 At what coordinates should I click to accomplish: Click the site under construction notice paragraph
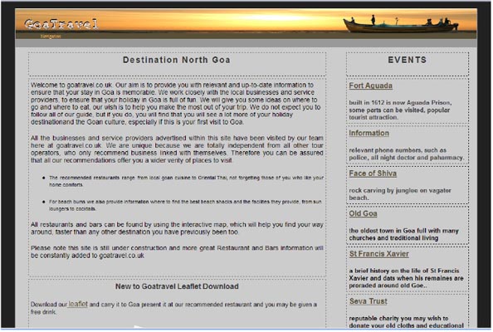click(x=177, y=251)
